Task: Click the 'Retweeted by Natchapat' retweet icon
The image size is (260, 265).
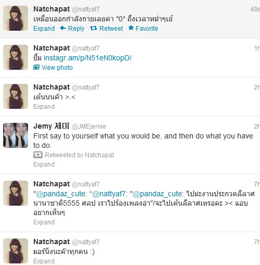Action: [x=38, y=155]
